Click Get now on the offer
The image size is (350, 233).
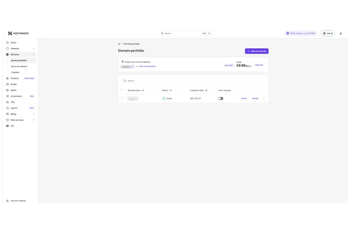(259, 65)
